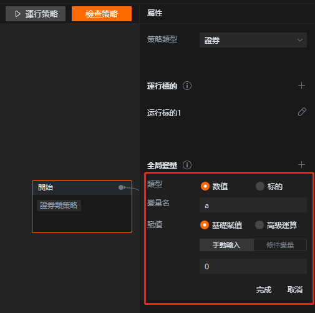Open the 策略類型 dropdown showing 證券
315x313 pixels.
coord(253,40)
